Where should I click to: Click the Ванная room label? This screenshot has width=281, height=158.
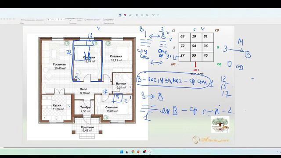click(121, 83)
